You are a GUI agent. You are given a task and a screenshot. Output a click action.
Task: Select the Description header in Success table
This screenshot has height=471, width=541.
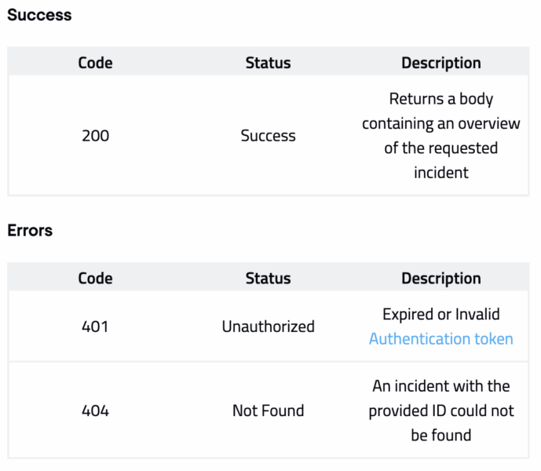(x=440, y=63)
